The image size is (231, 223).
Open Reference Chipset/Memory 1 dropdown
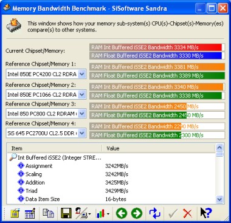pyautogui.click(x=82, y=74)
